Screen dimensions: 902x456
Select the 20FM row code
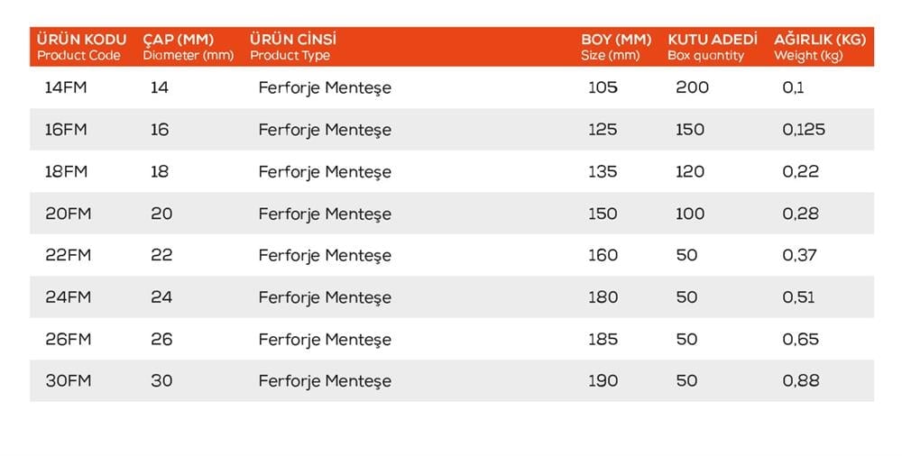click(x=66, y=214)
